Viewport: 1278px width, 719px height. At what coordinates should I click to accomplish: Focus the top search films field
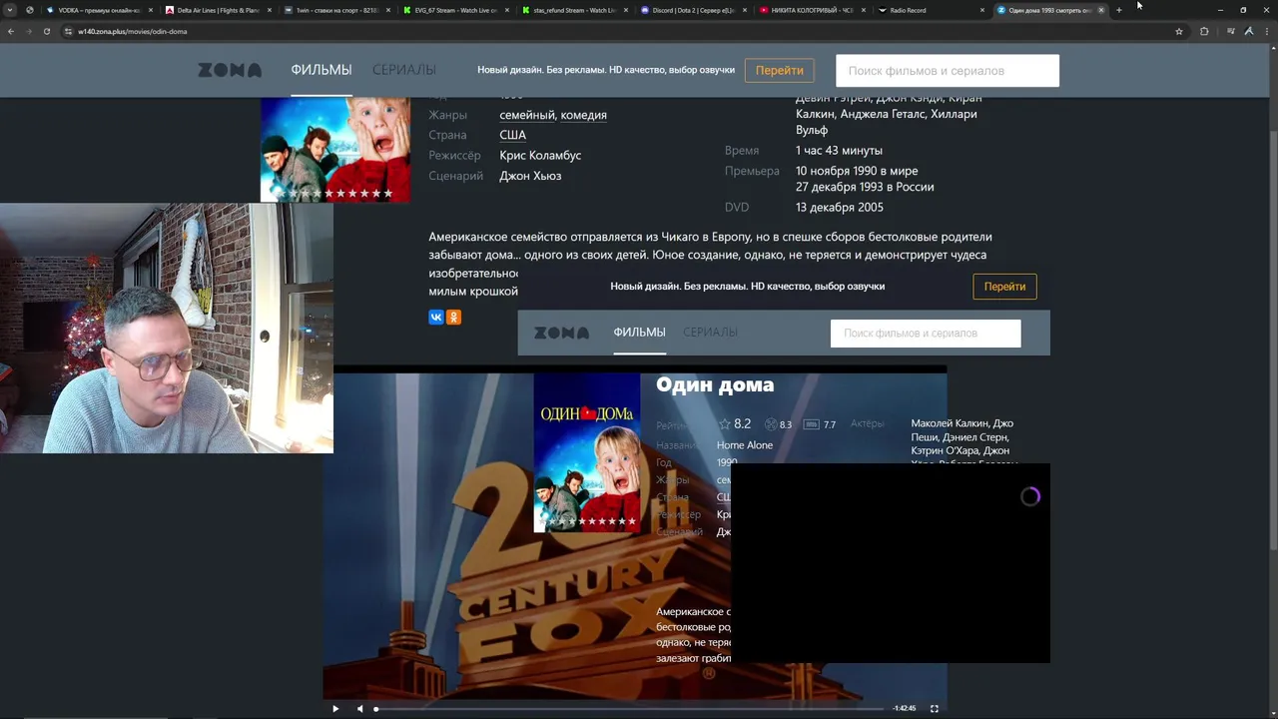point(948,71)
